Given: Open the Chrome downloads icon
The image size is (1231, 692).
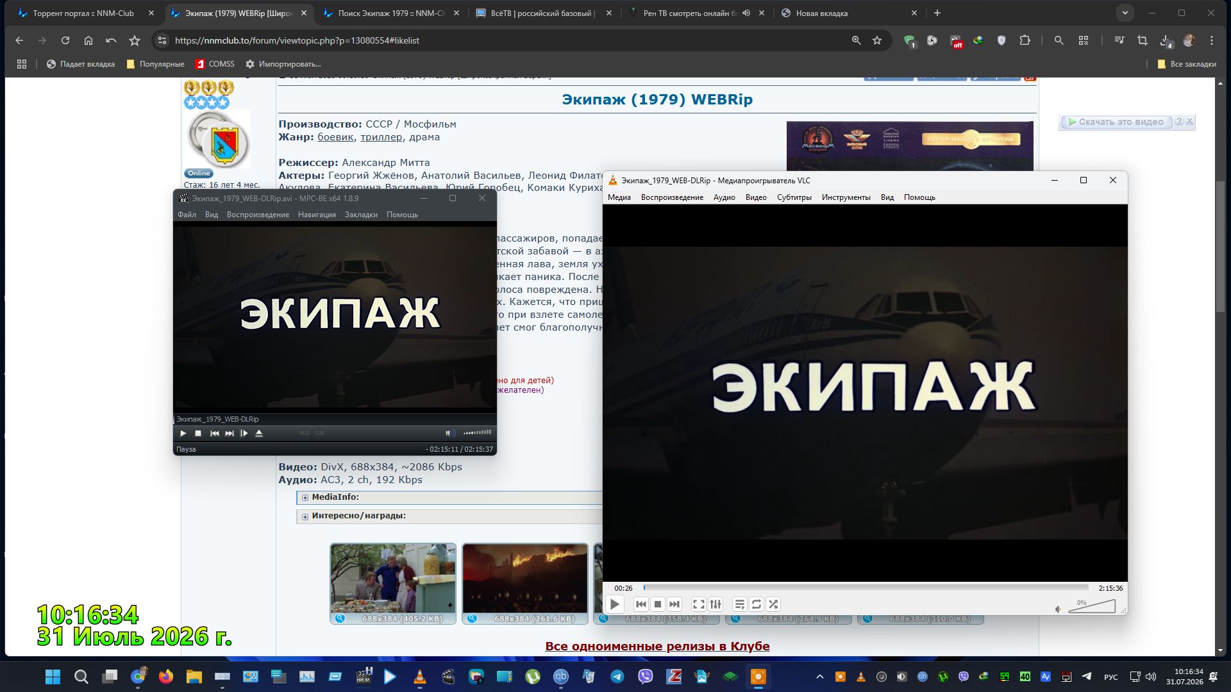Looking at the screenshot, I should 1166,41.
